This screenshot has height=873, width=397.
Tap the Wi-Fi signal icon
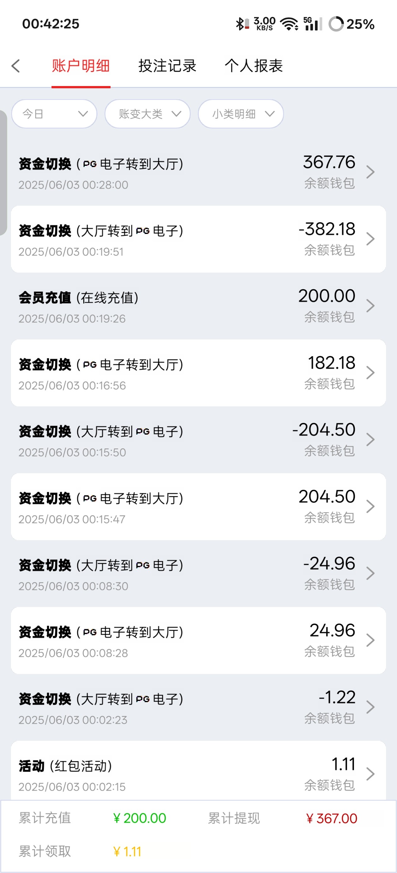coord(289,24)
